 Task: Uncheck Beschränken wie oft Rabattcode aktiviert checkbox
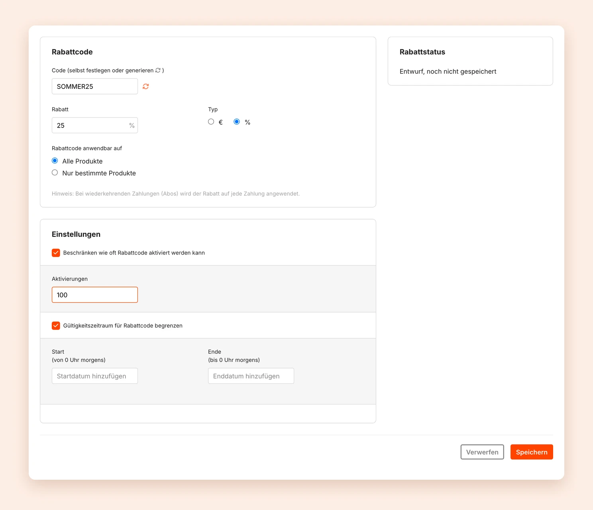[x=56, y=253]
